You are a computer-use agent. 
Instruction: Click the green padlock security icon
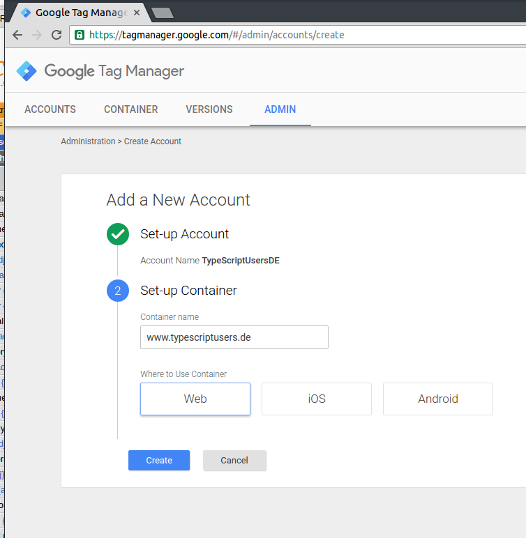pyautogui.click(x=80, y=35)
